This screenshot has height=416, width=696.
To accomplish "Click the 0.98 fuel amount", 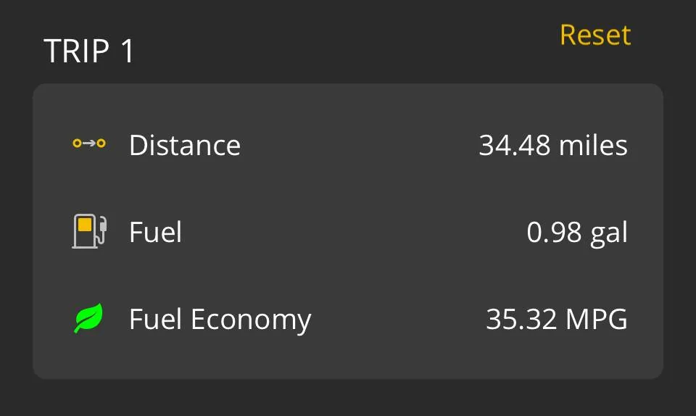I will click(x=554, y=233).
